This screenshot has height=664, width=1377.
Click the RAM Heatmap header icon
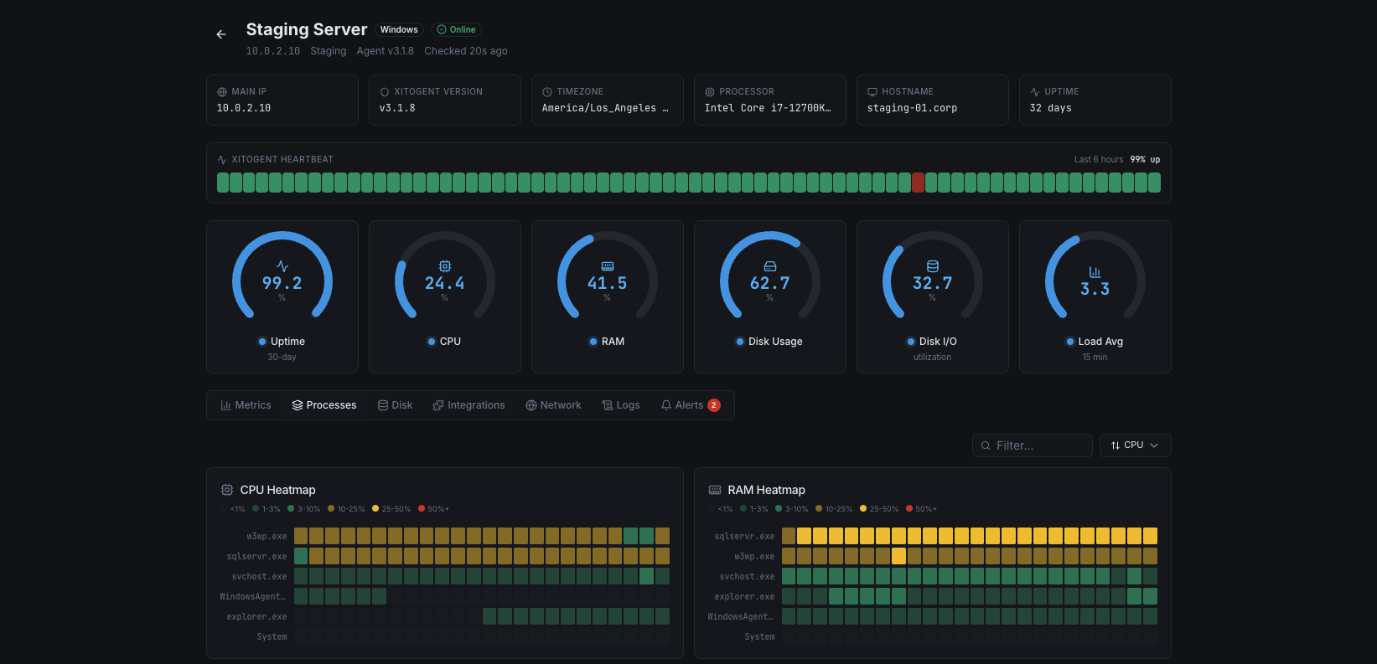tap(715, 490)
